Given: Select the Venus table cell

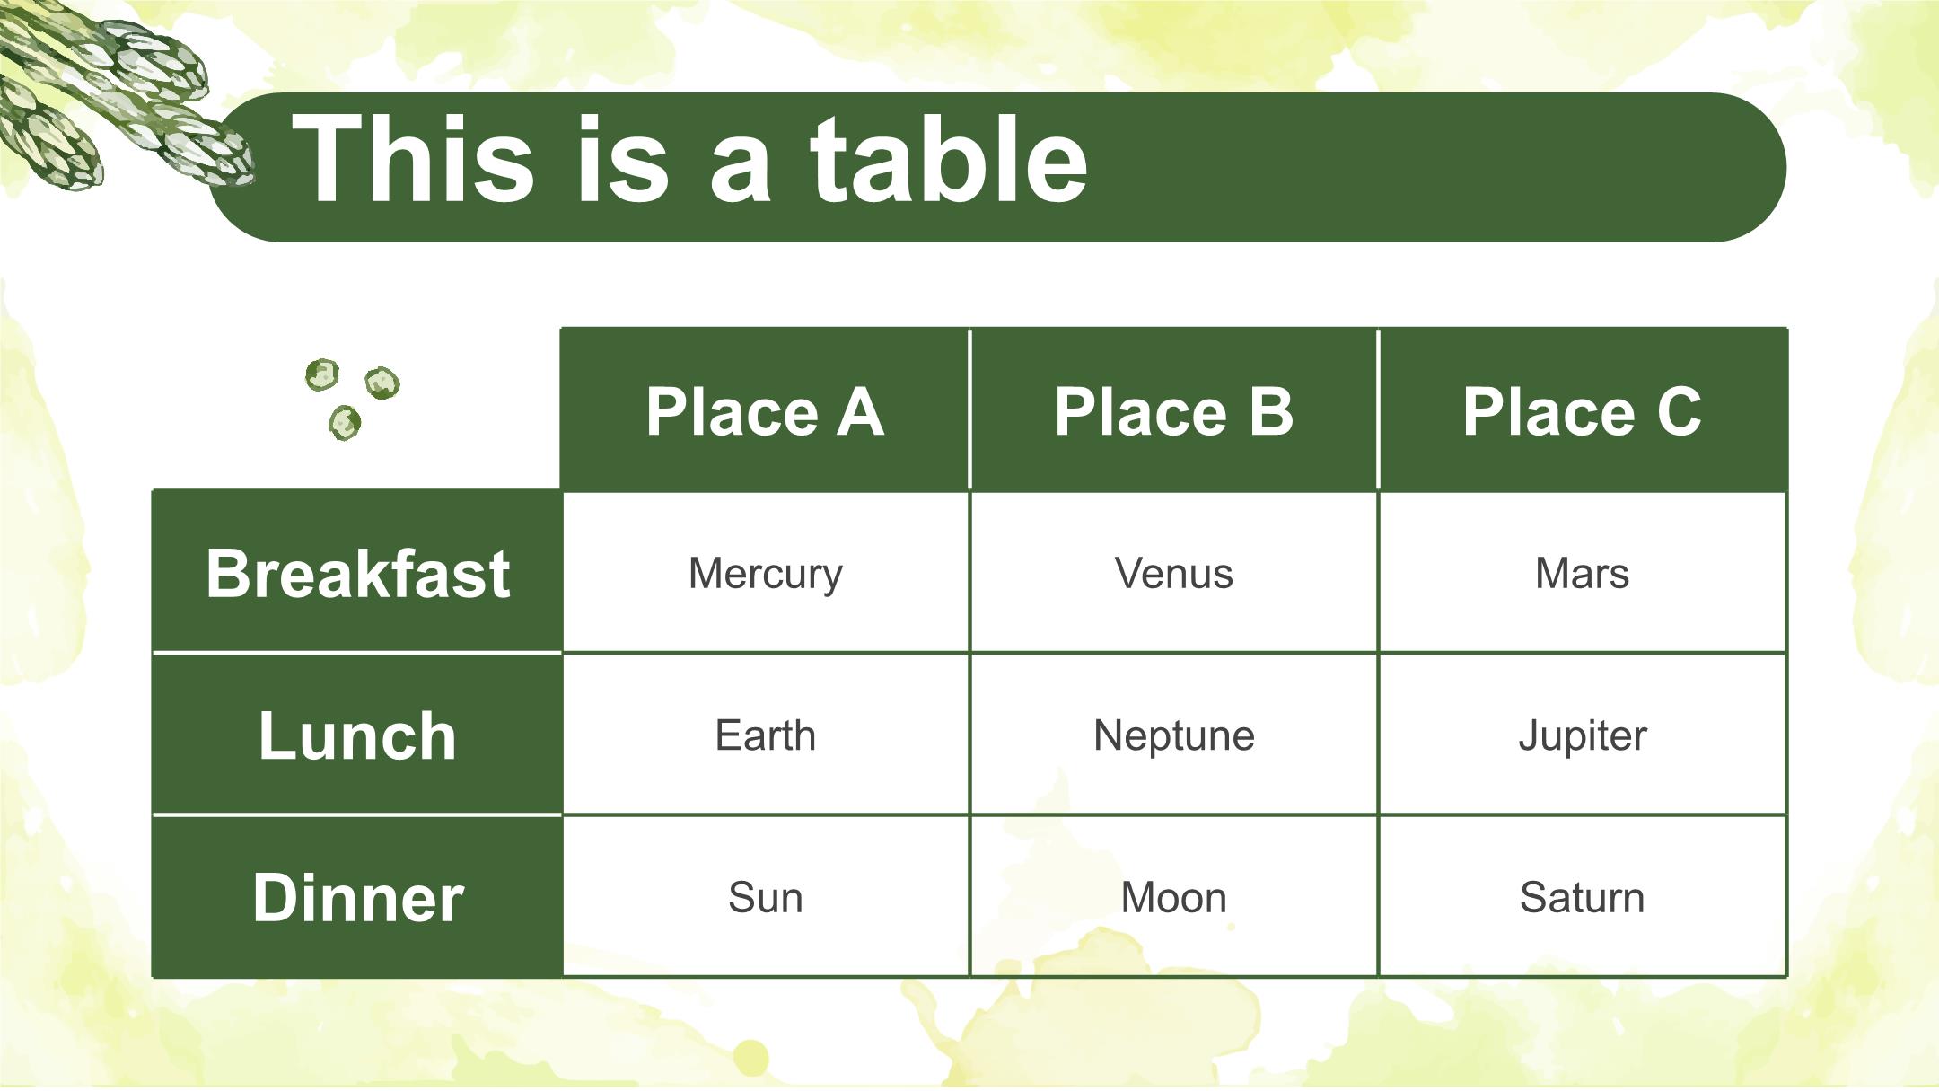Looking at the screenshot, I should point(1173,572).
